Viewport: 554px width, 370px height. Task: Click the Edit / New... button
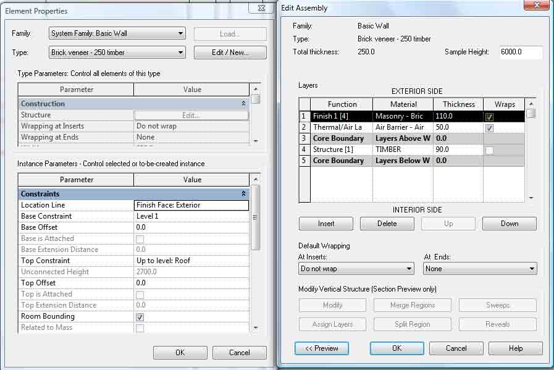click(230, 53)
